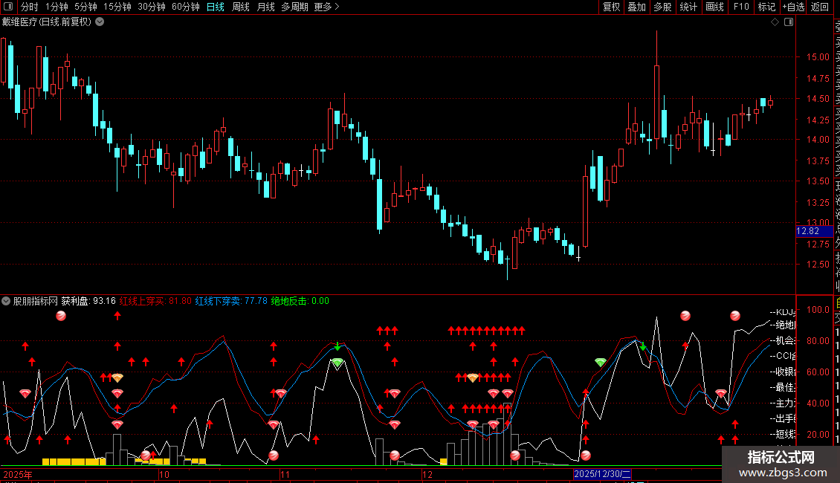Toggle the 叠加 overlay option
The width and height of the screenshot is (840, 483).
point(637,7)
